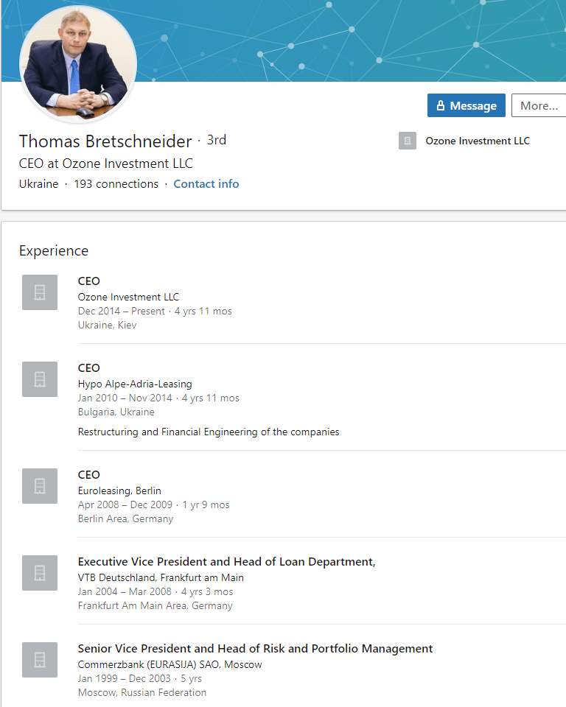This screenshot has width=566, height=707.
Task: Click the Commerzbank (EURASIJA) company logo icon
Action: 40,660
